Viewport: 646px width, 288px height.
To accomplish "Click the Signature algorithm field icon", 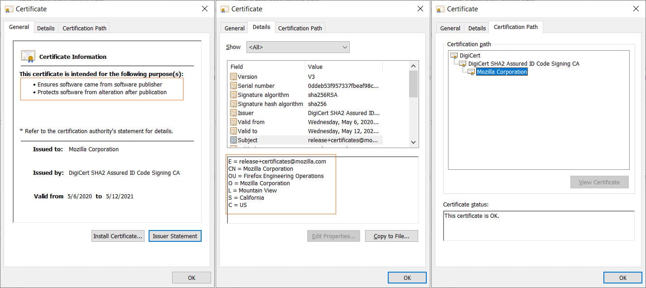I will tap(234, 95).
